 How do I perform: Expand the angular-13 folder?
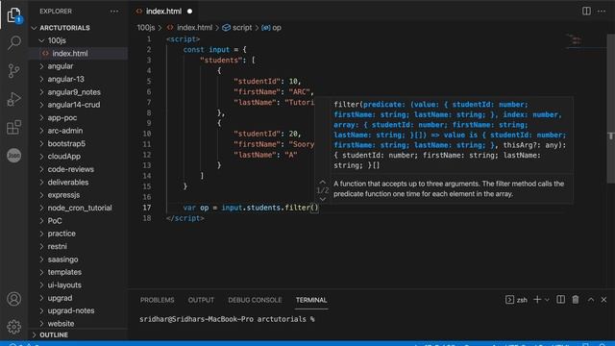pos(79,79)
